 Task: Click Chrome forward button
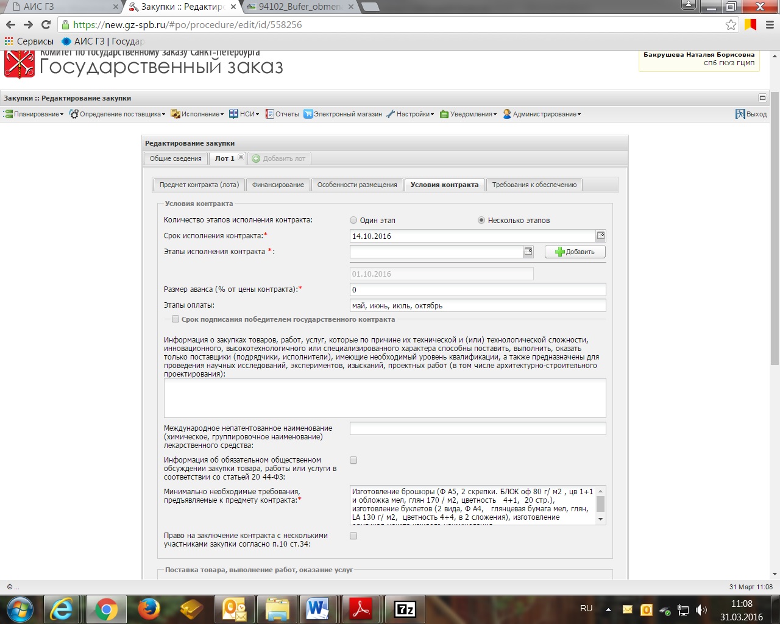(28, 24)
